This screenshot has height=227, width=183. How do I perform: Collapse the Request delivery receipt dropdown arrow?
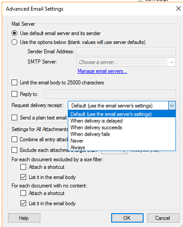coord(172,106)
